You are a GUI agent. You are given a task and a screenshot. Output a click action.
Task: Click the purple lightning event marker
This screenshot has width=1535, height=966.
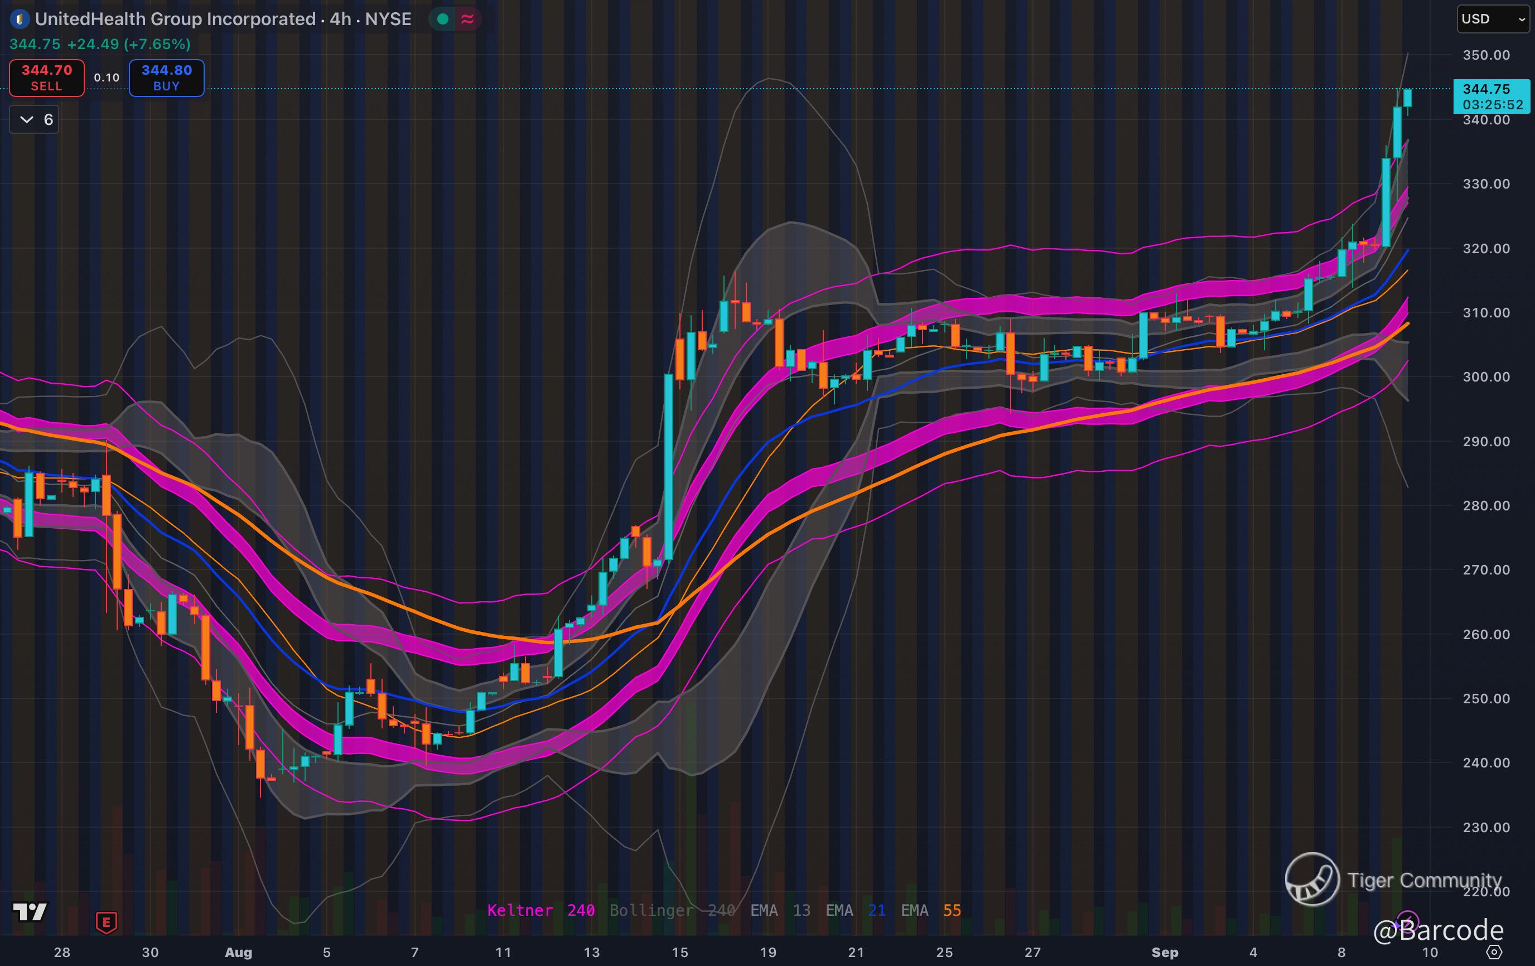pyautogui.click(x=1407, y=921)
